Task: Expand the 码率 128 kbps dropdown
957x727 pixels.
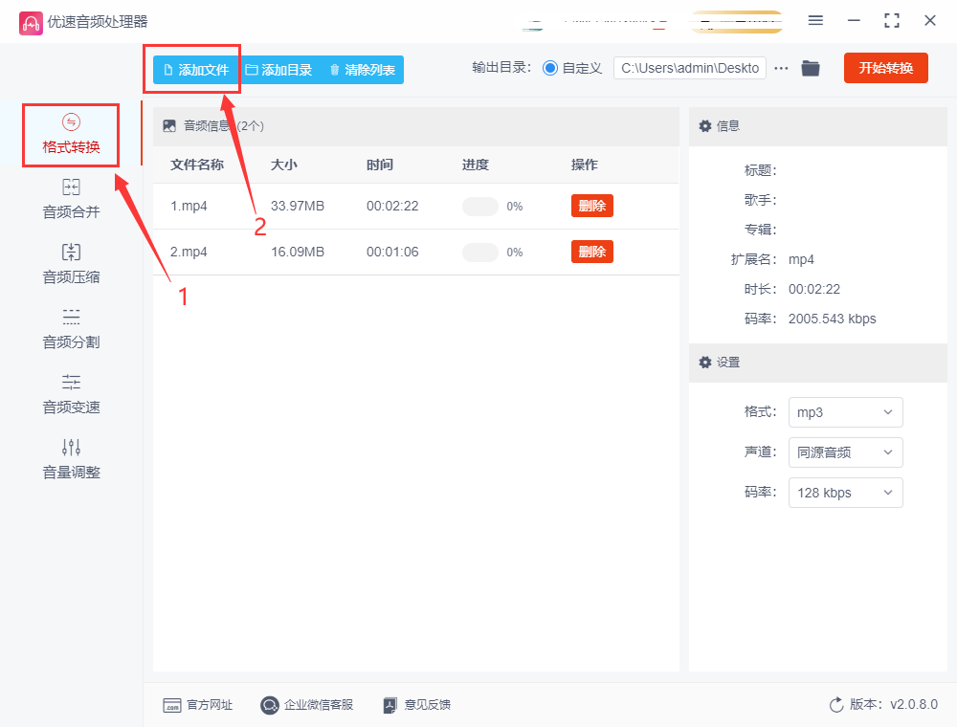Action: point(845,493)
